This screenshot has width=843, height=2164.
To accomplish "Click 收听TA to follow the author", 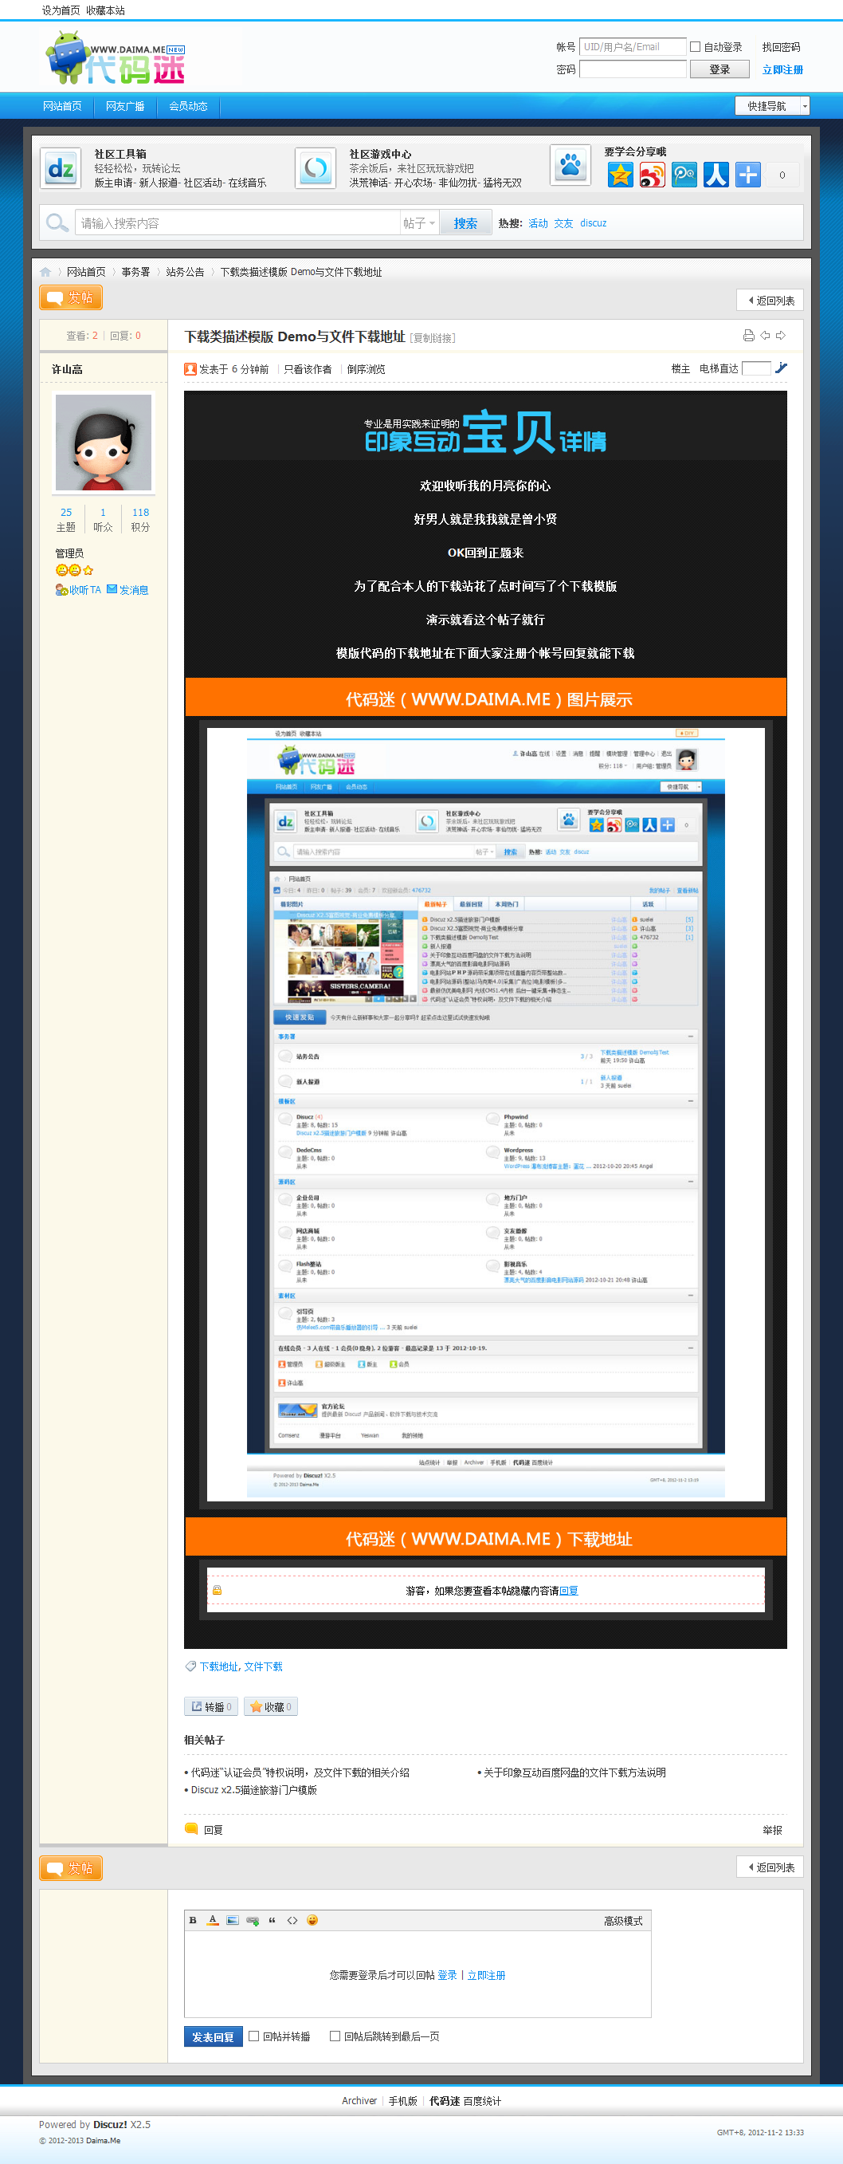I will coord(78,590).
